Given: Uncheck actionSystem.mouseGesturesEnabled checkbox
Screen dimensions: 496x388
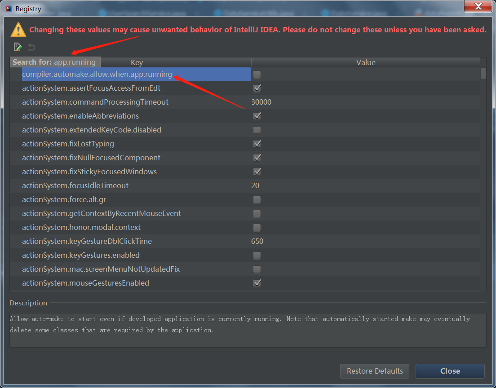Looking at the screenshot, I should pos(257,283).
